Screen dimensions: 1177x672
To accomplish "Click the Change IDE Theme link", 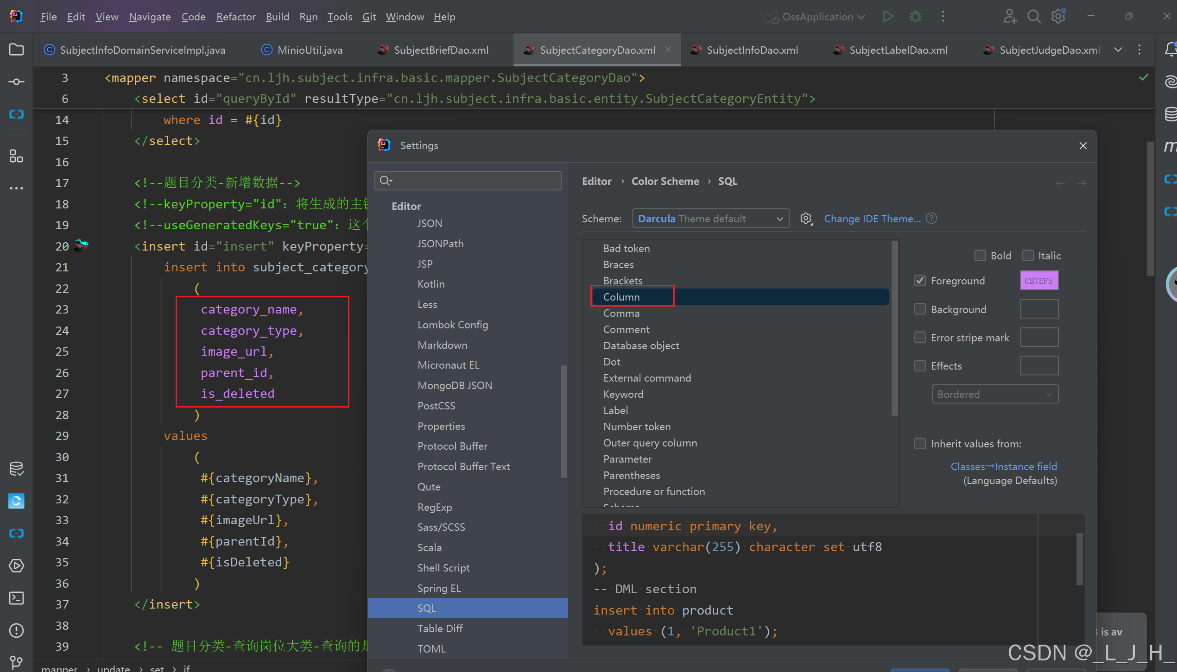I will (872, 219).
